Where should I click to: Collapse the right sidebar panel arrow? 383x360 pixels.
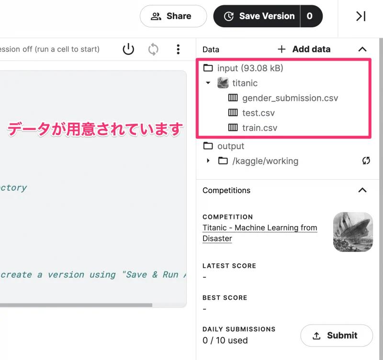[x=360, y=16]
